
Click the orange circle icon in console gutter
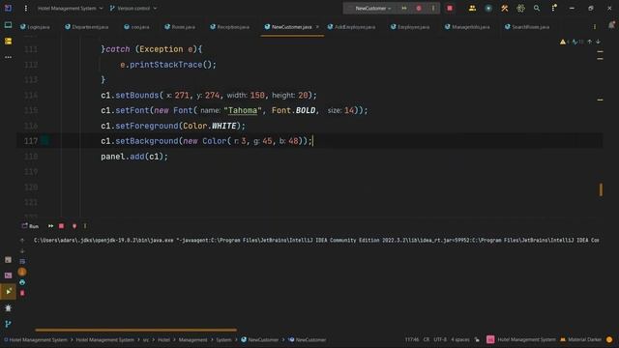[x=22, y=272]
